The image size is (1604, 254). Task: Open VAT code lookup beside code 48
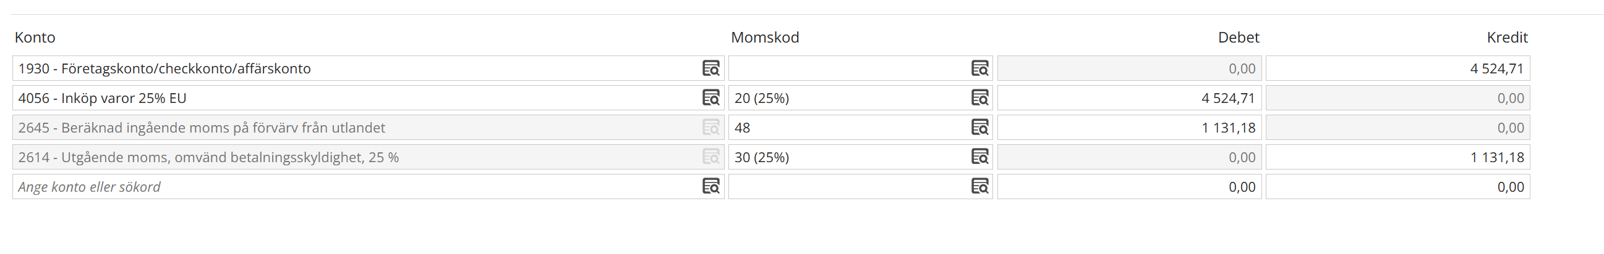(979, 128)
